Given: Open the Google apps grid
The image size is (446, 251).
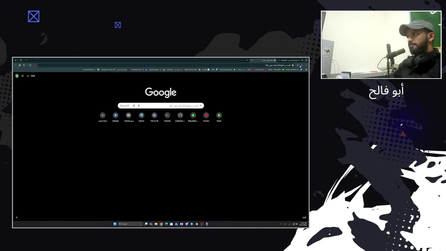Looking at the screenshot, I should (23, 76).
